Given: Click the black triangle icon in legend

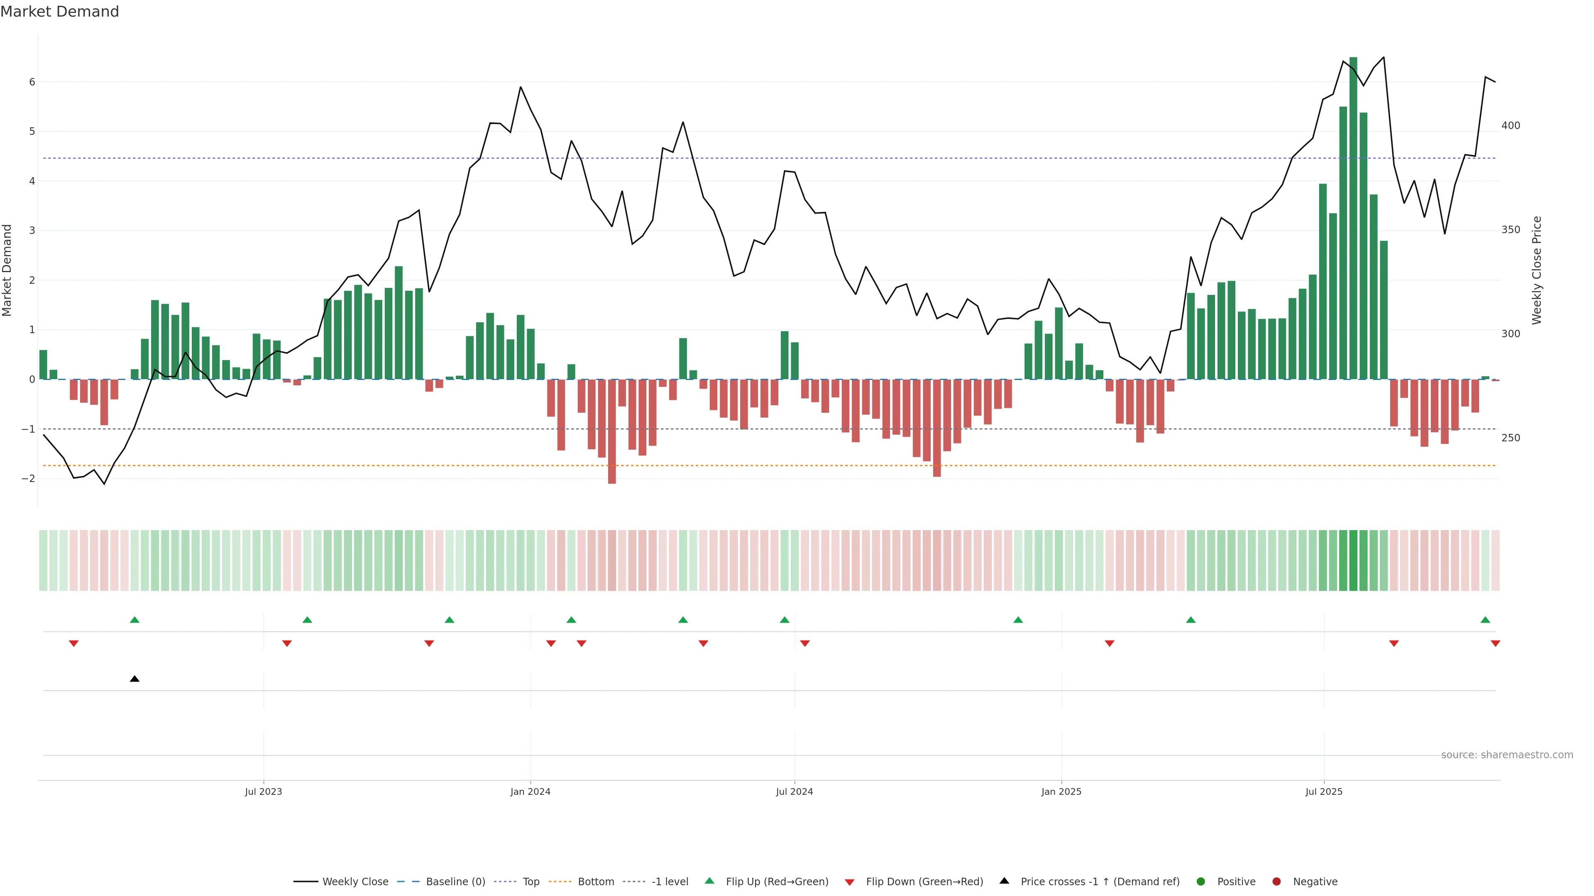Looking at the screenshot, I should 1004,881.
